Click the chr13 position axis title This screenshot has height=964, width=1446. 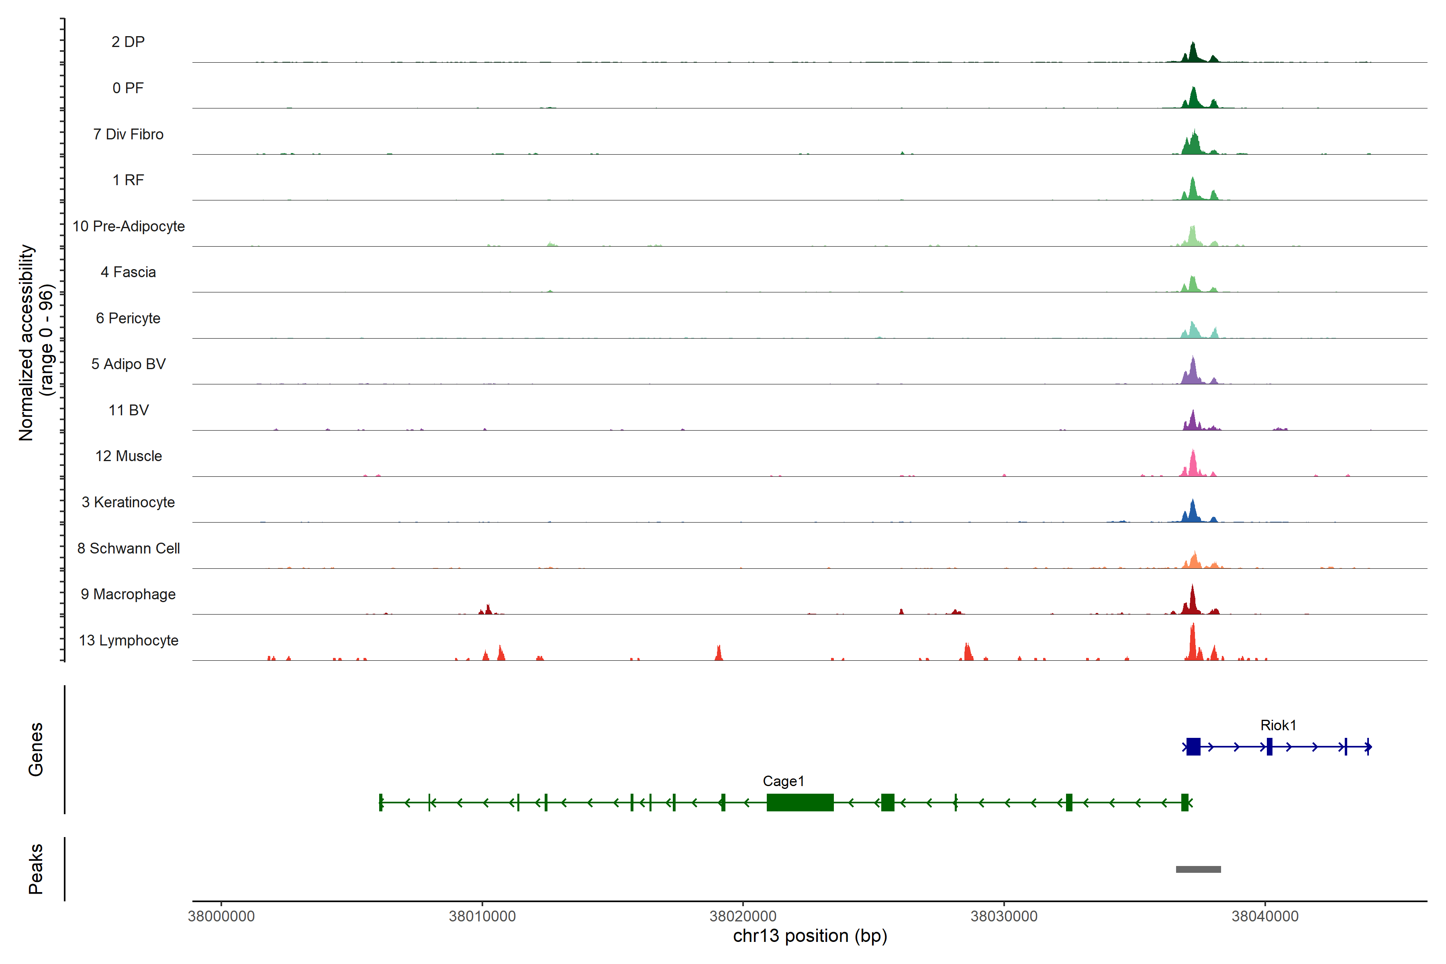point(810,936)
